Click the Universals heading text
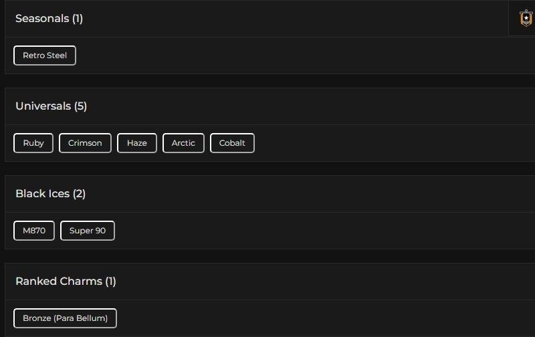The height and width of the screenshot is (337, 535). coord(51,106)
